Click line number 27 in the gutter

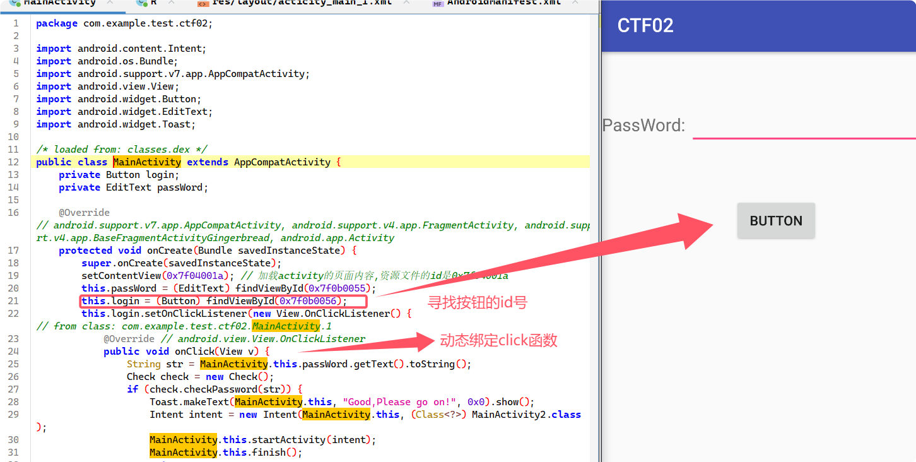pyautogui.click(x=14, y=389)
